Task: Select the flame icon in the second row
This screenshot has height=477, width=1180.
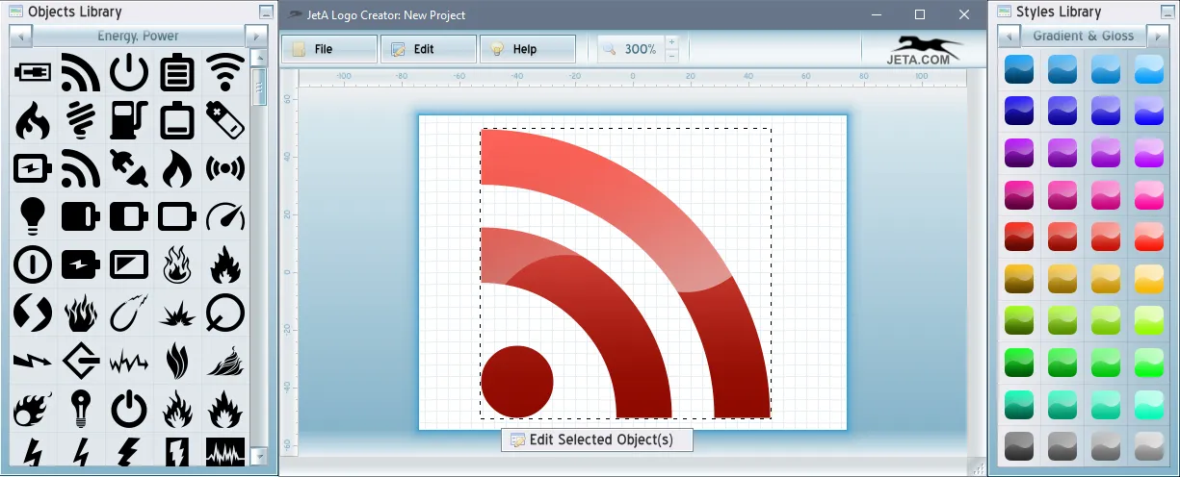Action: tap(32, 120)
